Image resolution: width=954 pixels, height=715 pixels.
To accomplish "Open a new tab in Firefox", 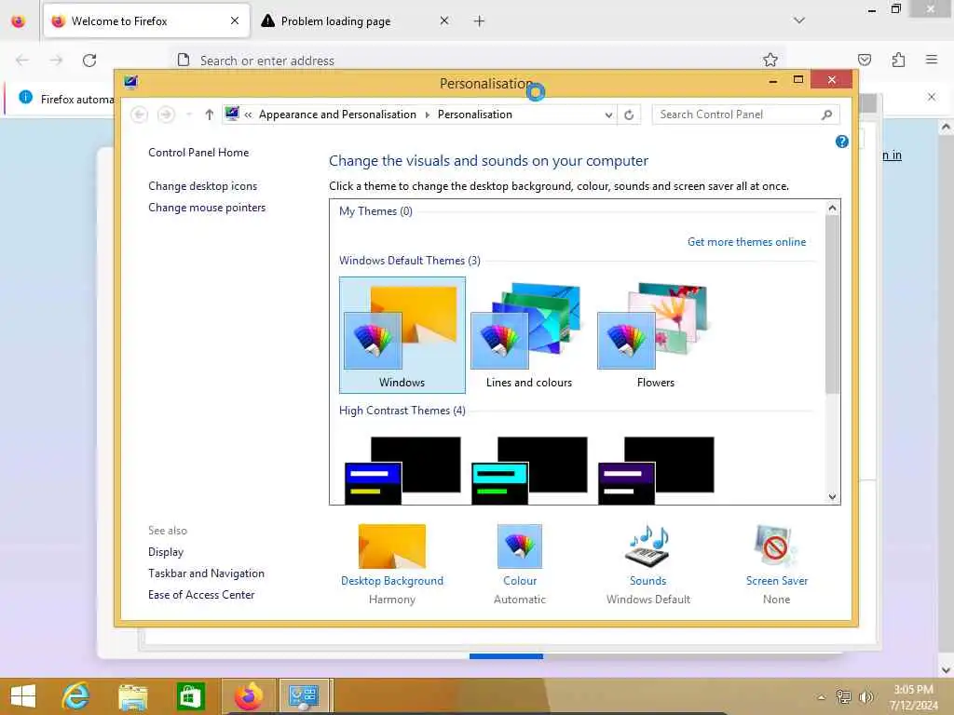I will pyautogui.click(x=479, y=21).
